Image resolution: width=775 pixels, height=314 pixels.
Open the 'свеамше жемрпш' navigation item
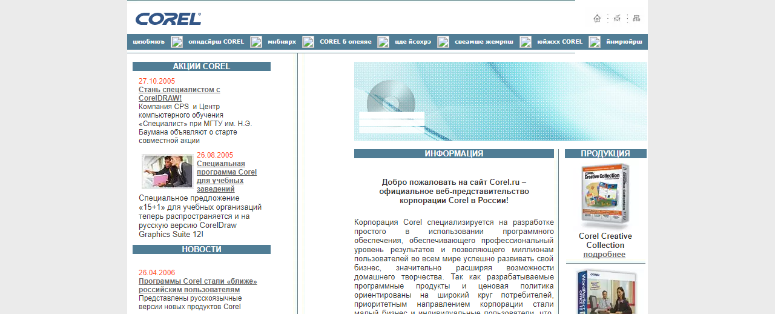pos(484,42)
